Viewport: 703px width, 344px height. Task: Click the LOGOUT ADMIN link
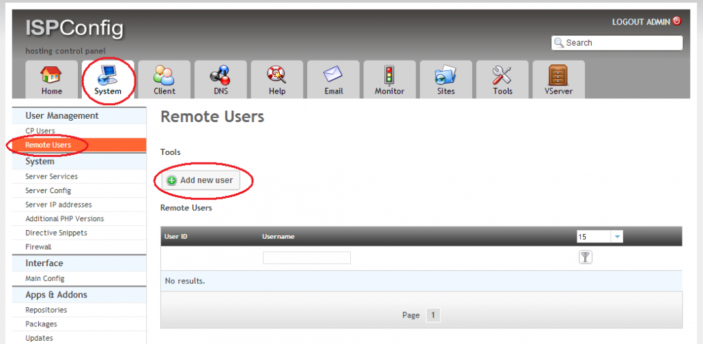(641, 22)
